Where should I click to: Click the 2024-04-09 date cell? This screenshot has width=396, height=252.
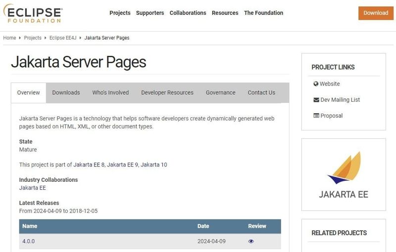pos(211,242)
